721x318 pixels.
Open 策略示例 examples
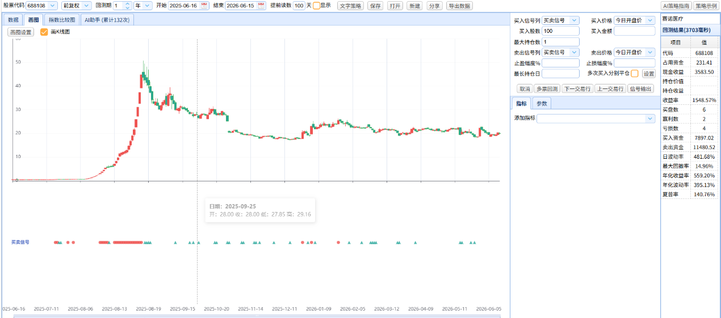tap(706, 6)
